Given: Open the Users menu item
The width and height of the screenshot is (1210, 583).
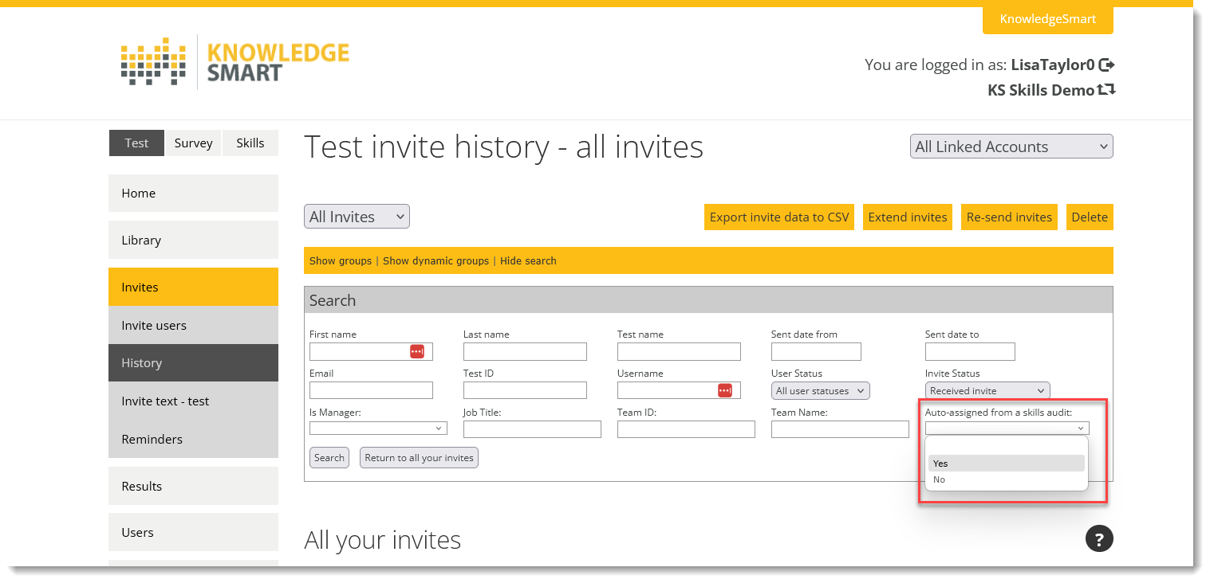Looking at the screenshot, I should click(193, 532).
